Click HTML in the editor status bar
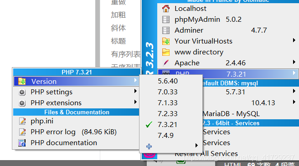Viewport: 299px width, 166px height. point(232,164)
